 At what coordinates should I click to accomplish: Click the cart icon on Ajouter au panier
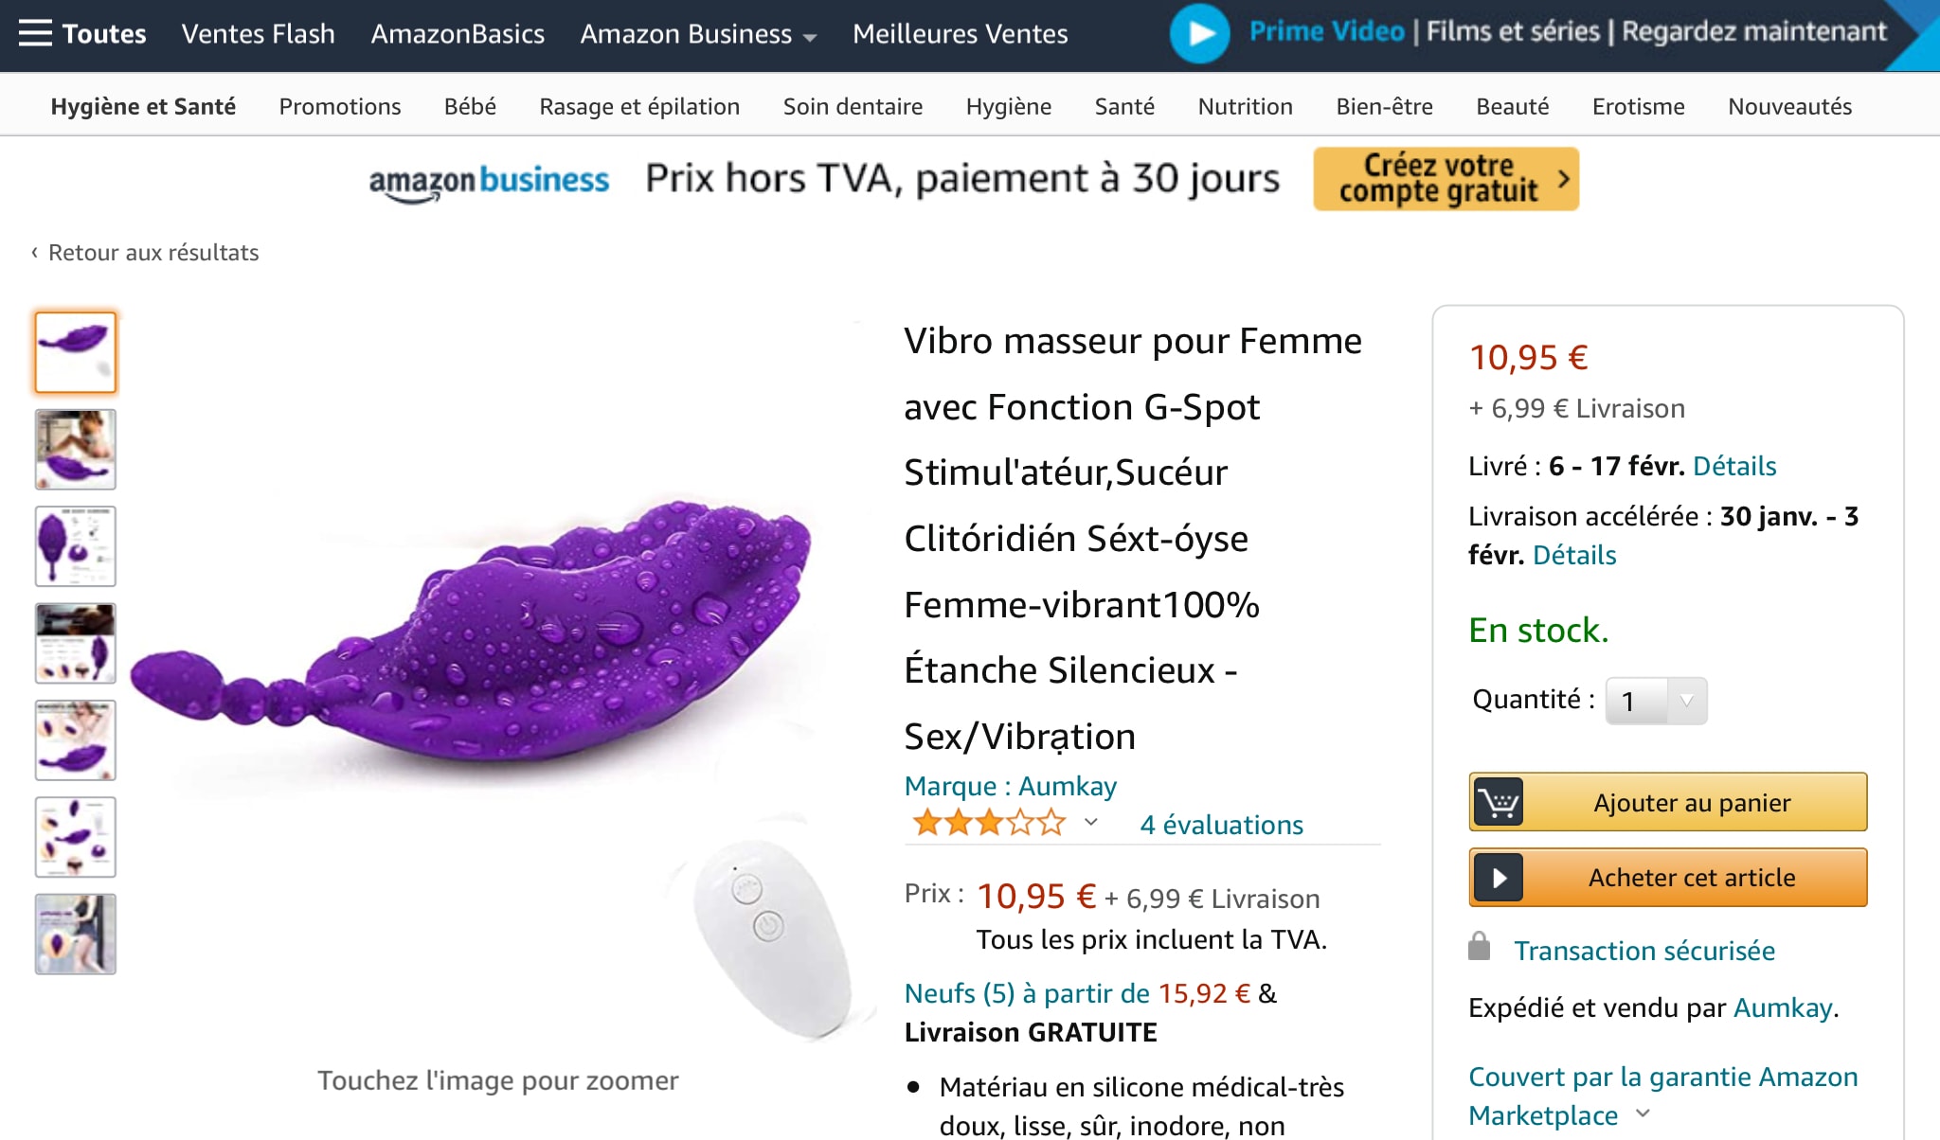pos(1499,803)
